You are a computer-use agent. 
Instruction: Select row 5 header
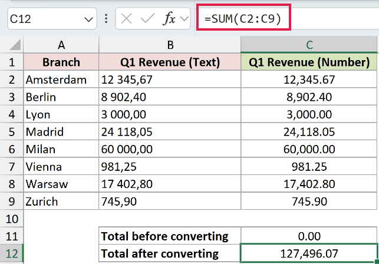12,132
